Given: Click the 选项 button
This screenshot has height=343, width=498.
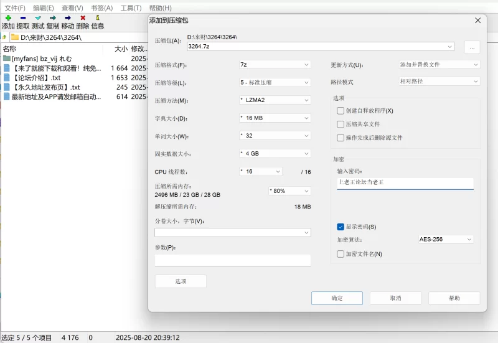Looking at the screenshot, I should click(x=181, y=281).
